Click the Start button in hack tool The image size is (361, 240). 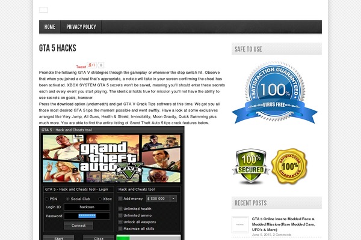tap(59, 238)
